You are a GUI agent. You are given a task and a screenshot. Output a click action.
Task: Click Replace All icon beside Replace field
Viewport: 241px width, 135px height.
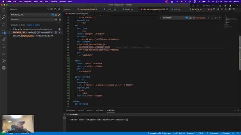(60, 19)
